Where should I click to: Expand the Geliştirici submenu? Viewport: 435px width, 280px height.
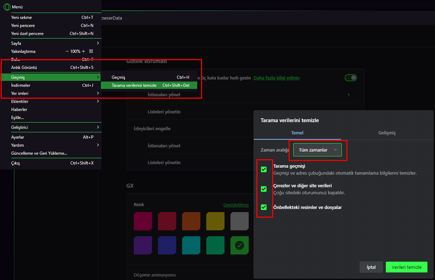click(51, 127)
